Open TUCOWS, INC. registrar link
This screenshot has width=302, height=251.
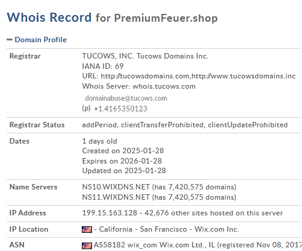click(x=108, y=56)
